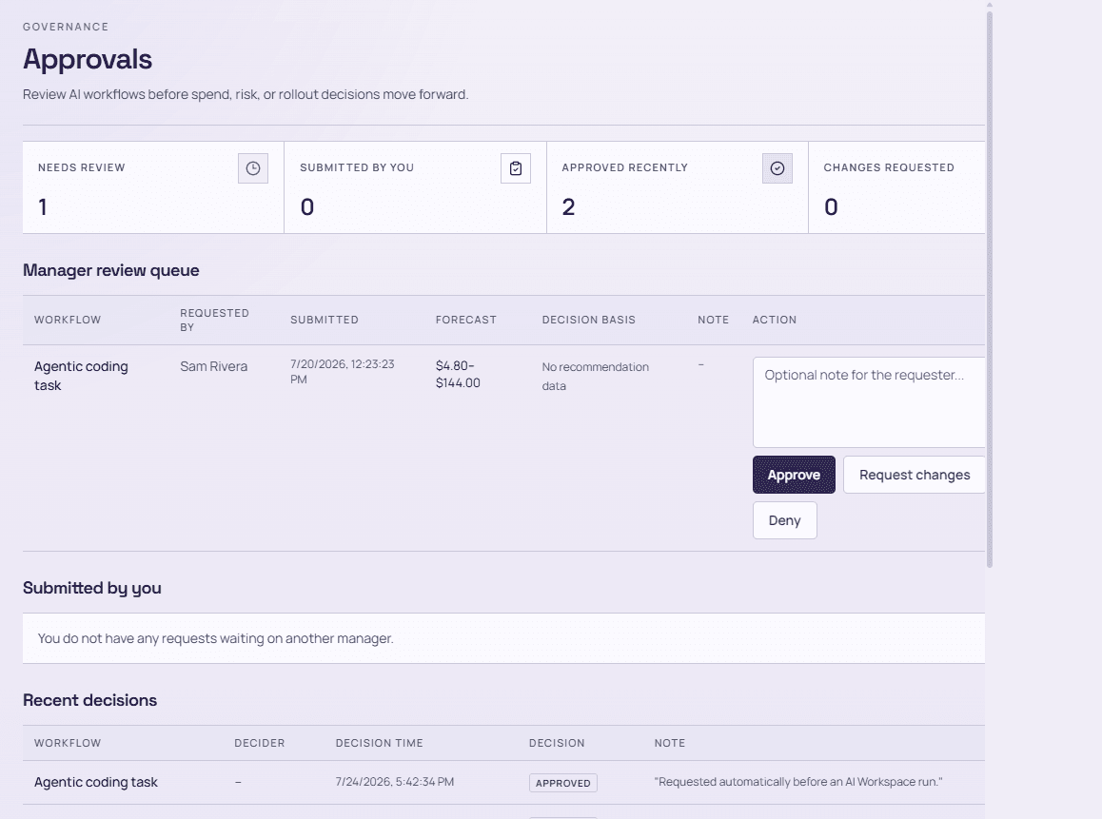Click DECISION TIME column header
The width and height of the screenshot is (1102, 819).
tap(380, 743)
